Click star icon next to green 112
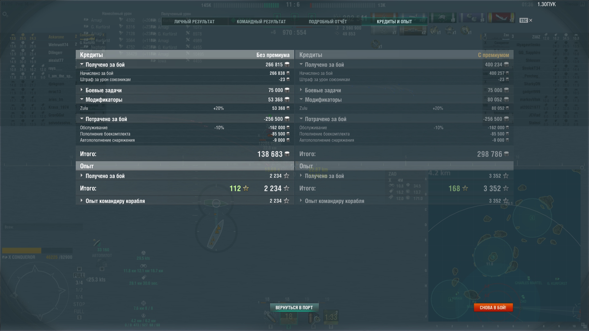589x331 pixels. (x=246, y=188)
